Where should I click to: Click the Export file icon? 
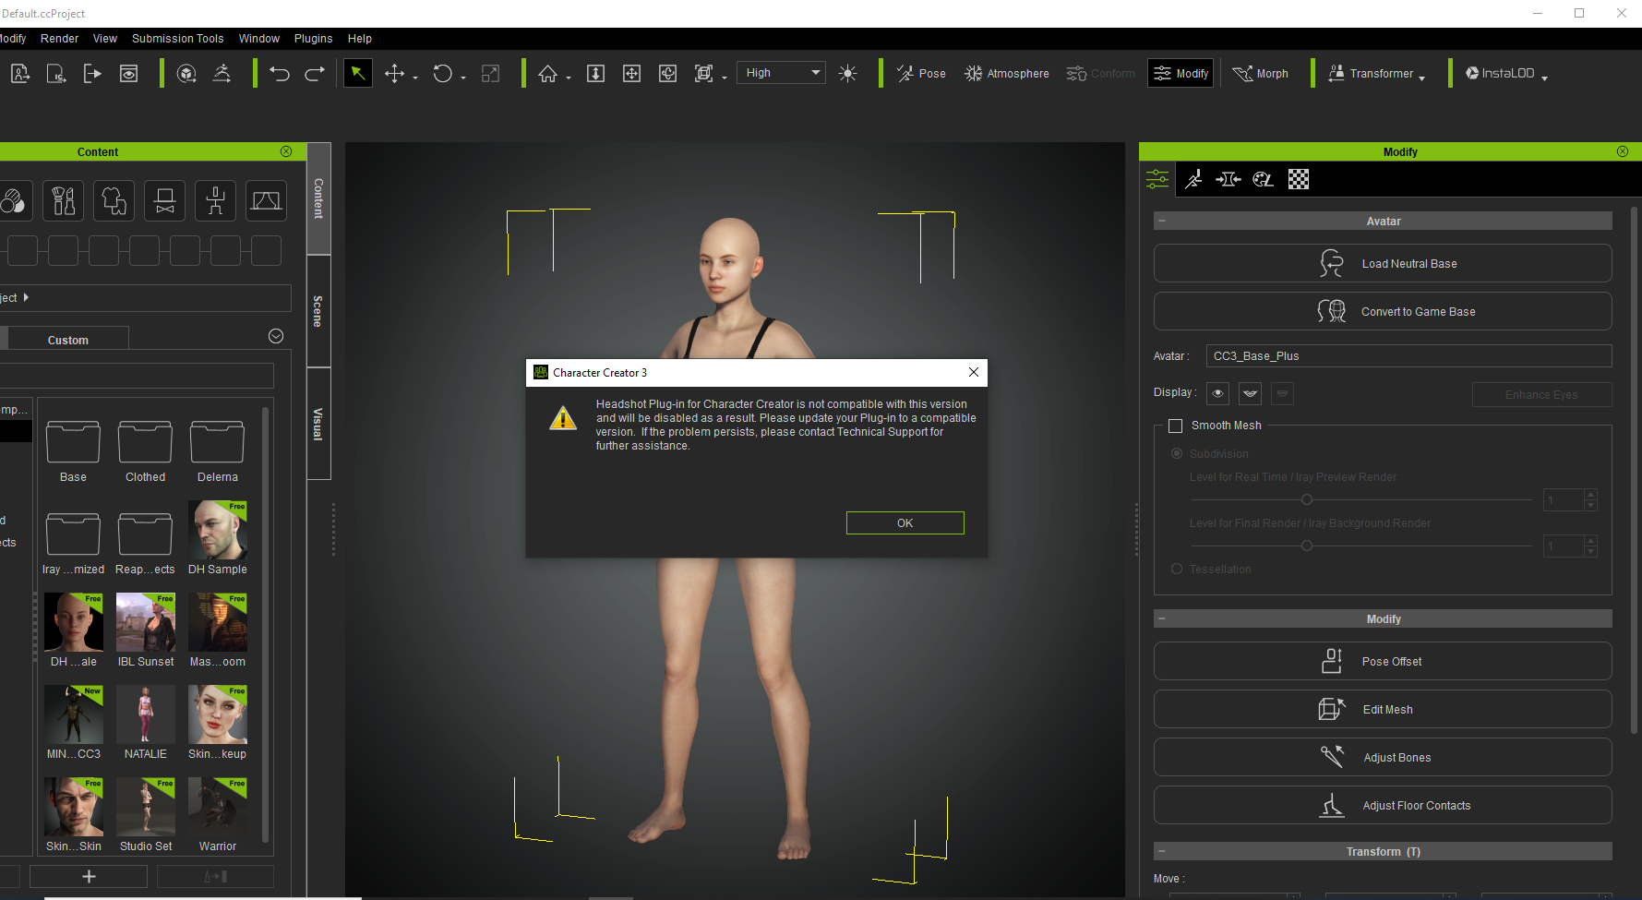click(x=92, y=74)
